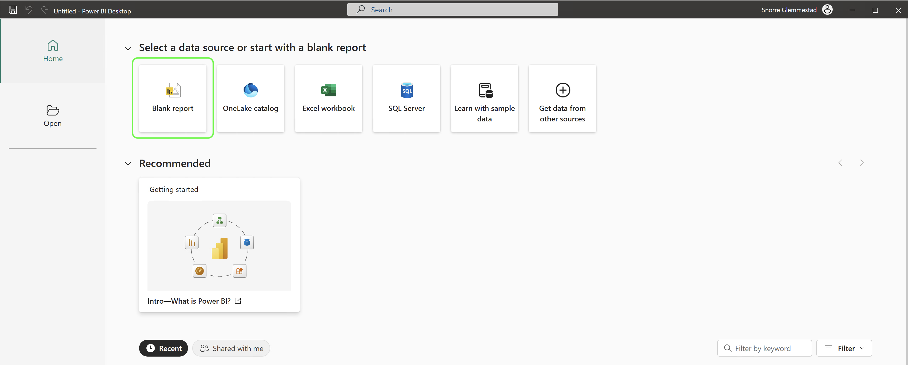The image size is (908, 365).
Task: Save the current report
Action: tap(13, 9)
